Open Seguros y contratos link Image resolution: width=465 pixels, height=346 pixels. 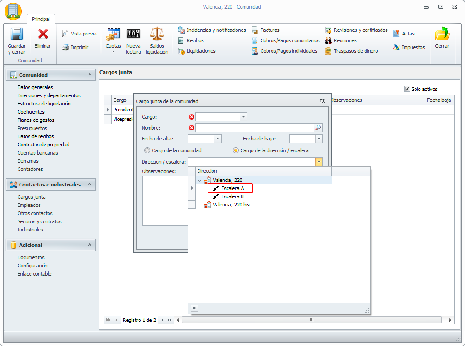coord(40,221)
